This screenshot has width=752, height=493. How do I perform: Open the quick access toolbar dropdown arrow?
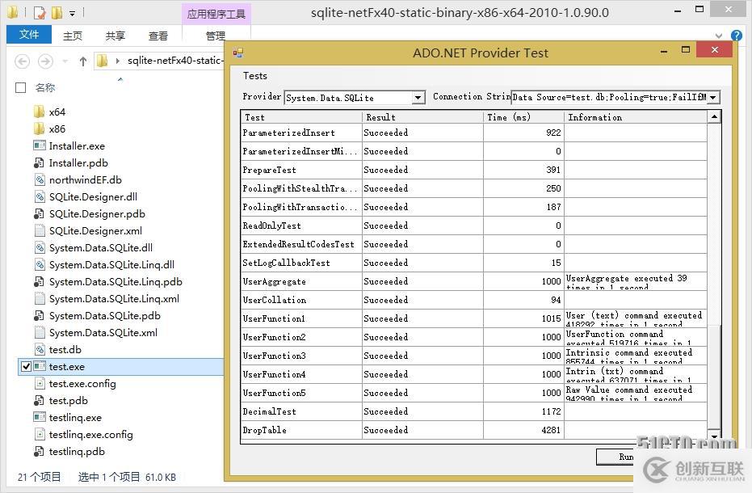click(72, 14)
